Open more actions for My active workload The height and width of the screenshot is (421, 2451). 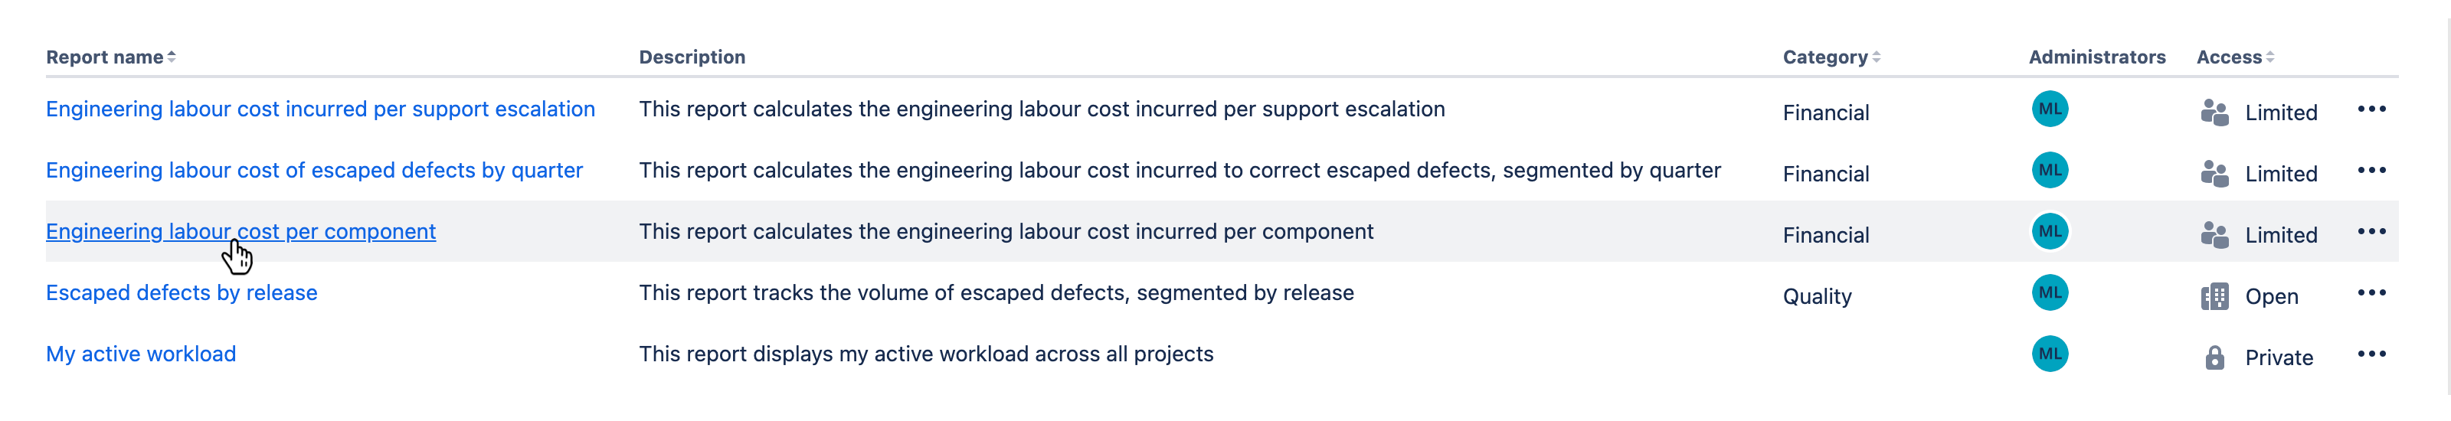pos(2371,354)
